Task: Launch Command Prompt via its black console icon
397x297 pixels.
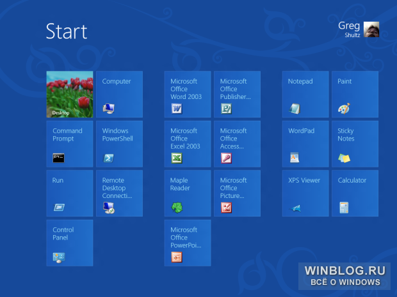Action: (58, 158)
